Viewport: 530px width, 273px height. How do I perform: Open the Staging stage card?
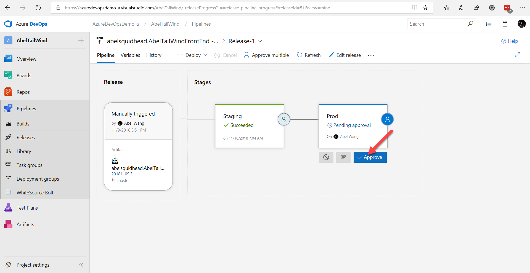(250, 126)
